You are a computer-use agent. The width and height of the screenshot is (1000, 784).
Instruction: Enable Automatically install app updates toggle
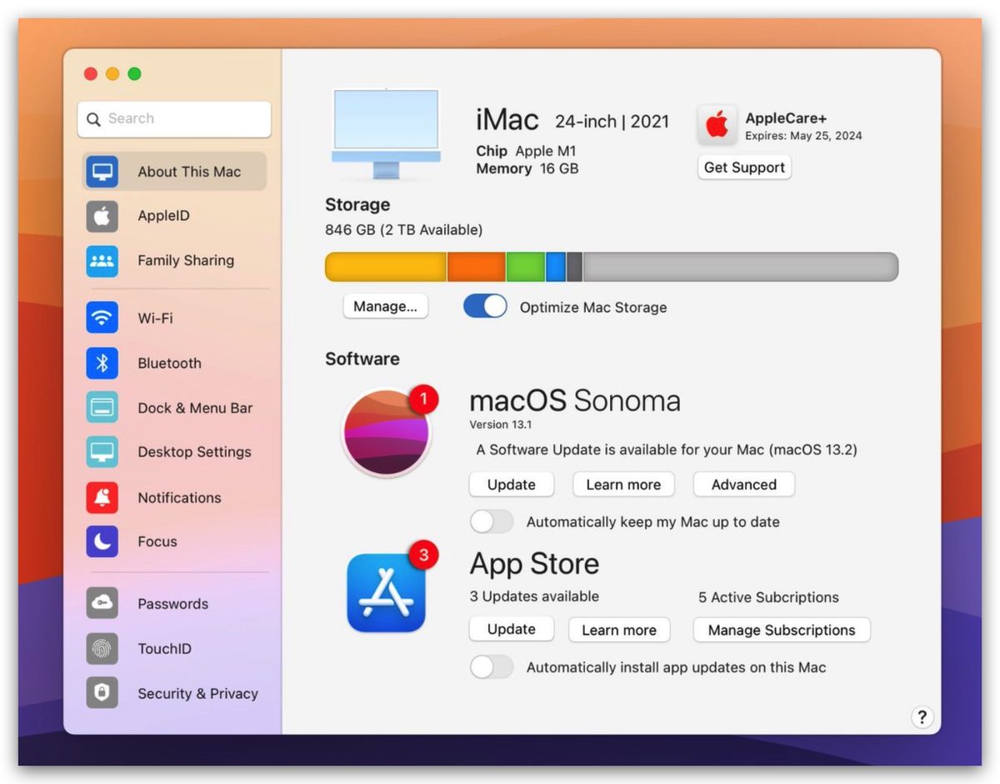[x=492, y=667]
